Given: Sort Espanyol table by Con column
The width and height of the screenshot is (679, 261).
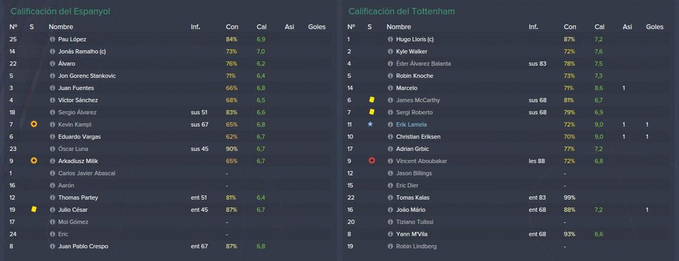Looking at the screenshot, I should [x=232, y=27].
